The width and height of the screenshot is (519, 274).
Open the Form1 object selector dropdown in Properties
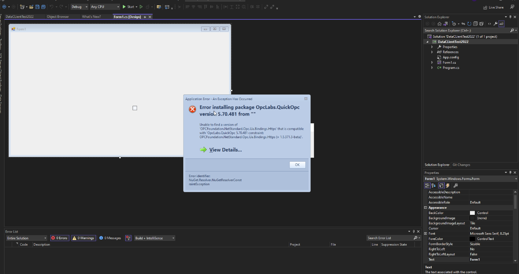(x=516, y=179)
